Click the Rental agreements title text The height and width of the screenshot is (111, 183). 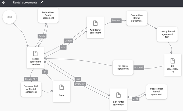pyautogui.click(x=25, y=2)
